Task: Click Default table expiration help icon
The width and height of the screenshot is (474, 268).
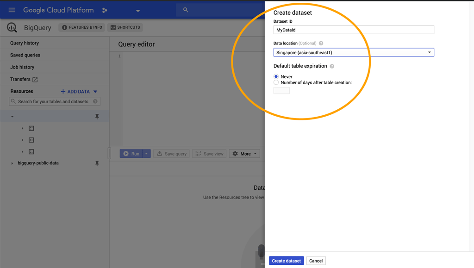Action: click(x=332, y=66)
